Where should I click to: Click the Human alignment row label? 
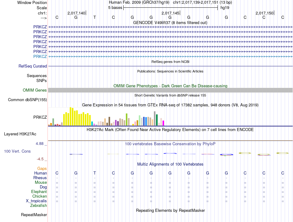[x=40, y=173]
